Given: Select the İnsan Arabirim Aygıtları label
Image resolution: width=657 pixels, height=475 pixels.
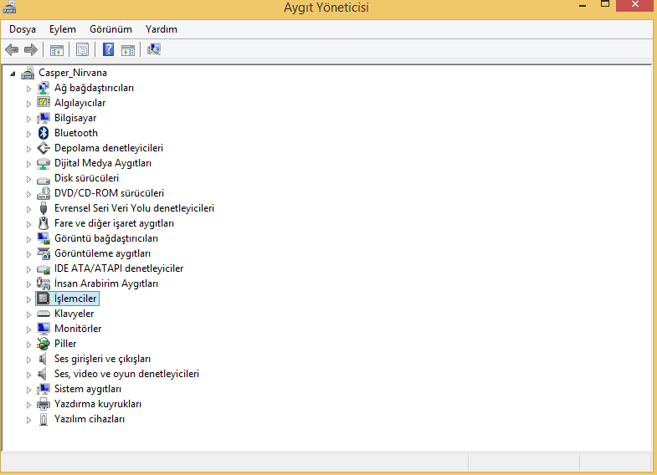Looking at the screenshot, I should pos(106,283).
